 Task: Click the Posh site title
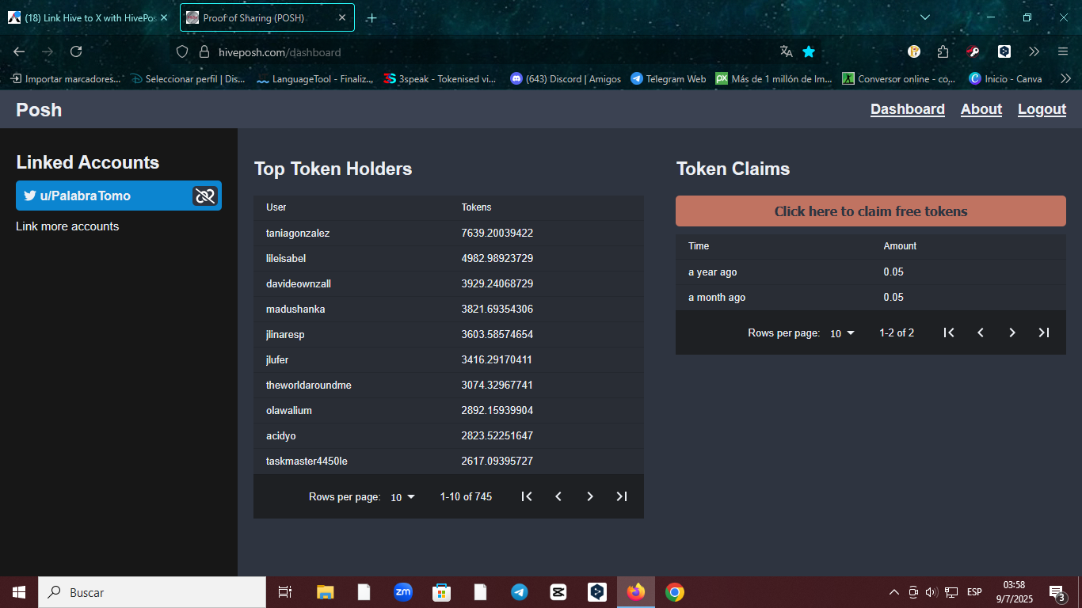tap(39, 110)
